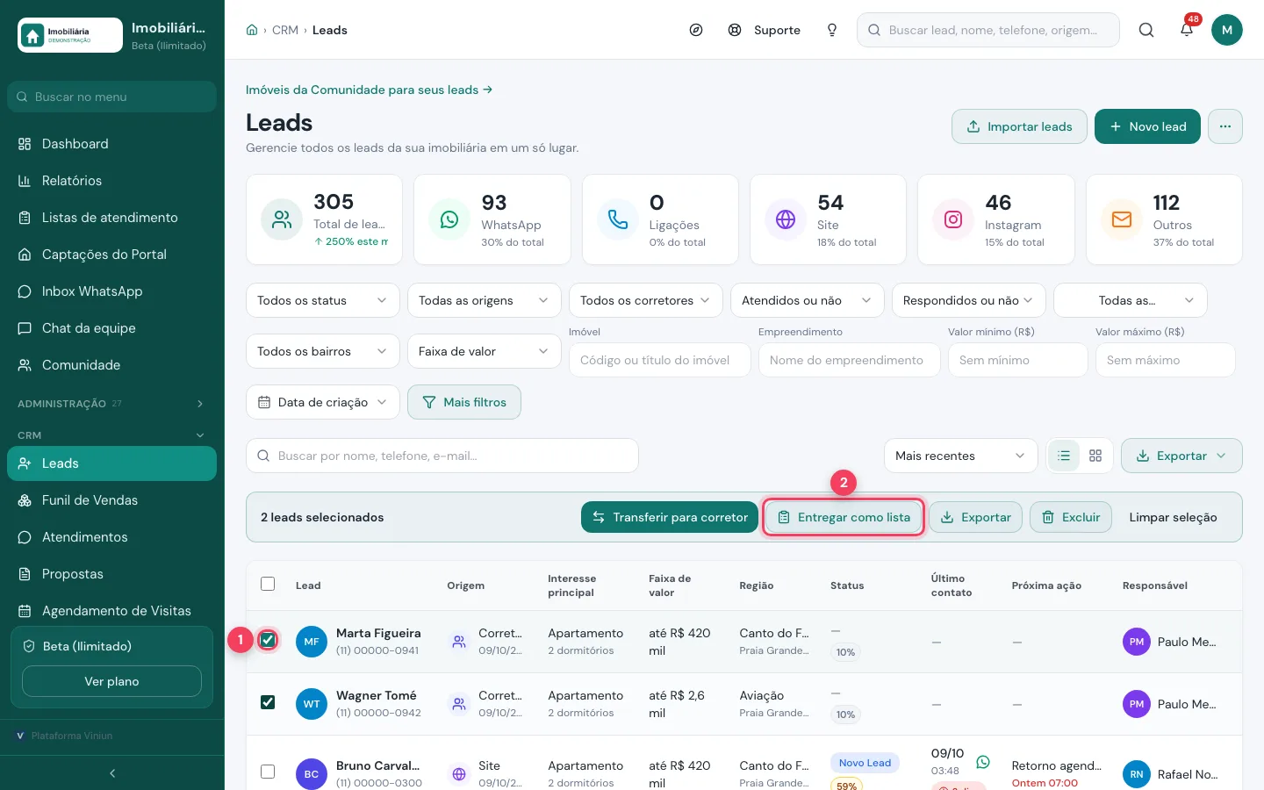This screenshot has width=1264, height=790.
Task: Open Funil de Vendas in sidebar
Action: click(x=112, y=500)
